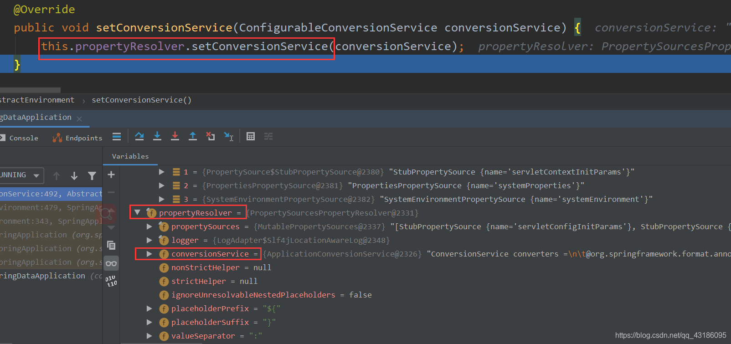Image resolution: width=731 pixels, height=344 pixels.
Task: Expand the StubPropertySource entry 1
Action: 161,172
